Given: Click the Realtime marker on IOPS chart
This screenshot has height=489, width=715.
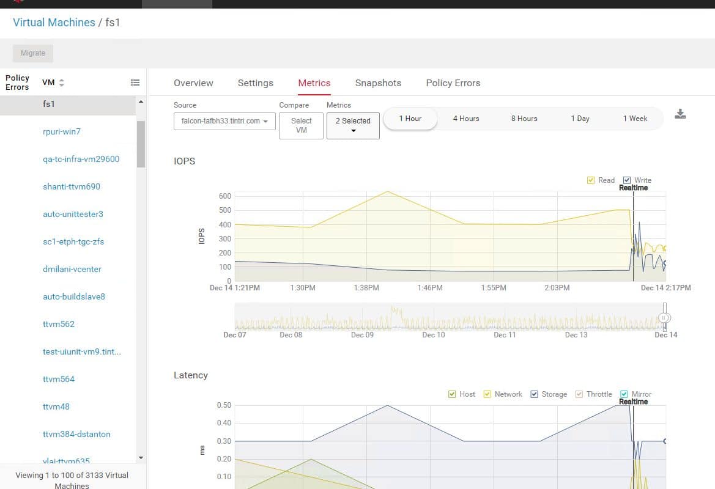Looking at the screenshot, I should point(634,188).
